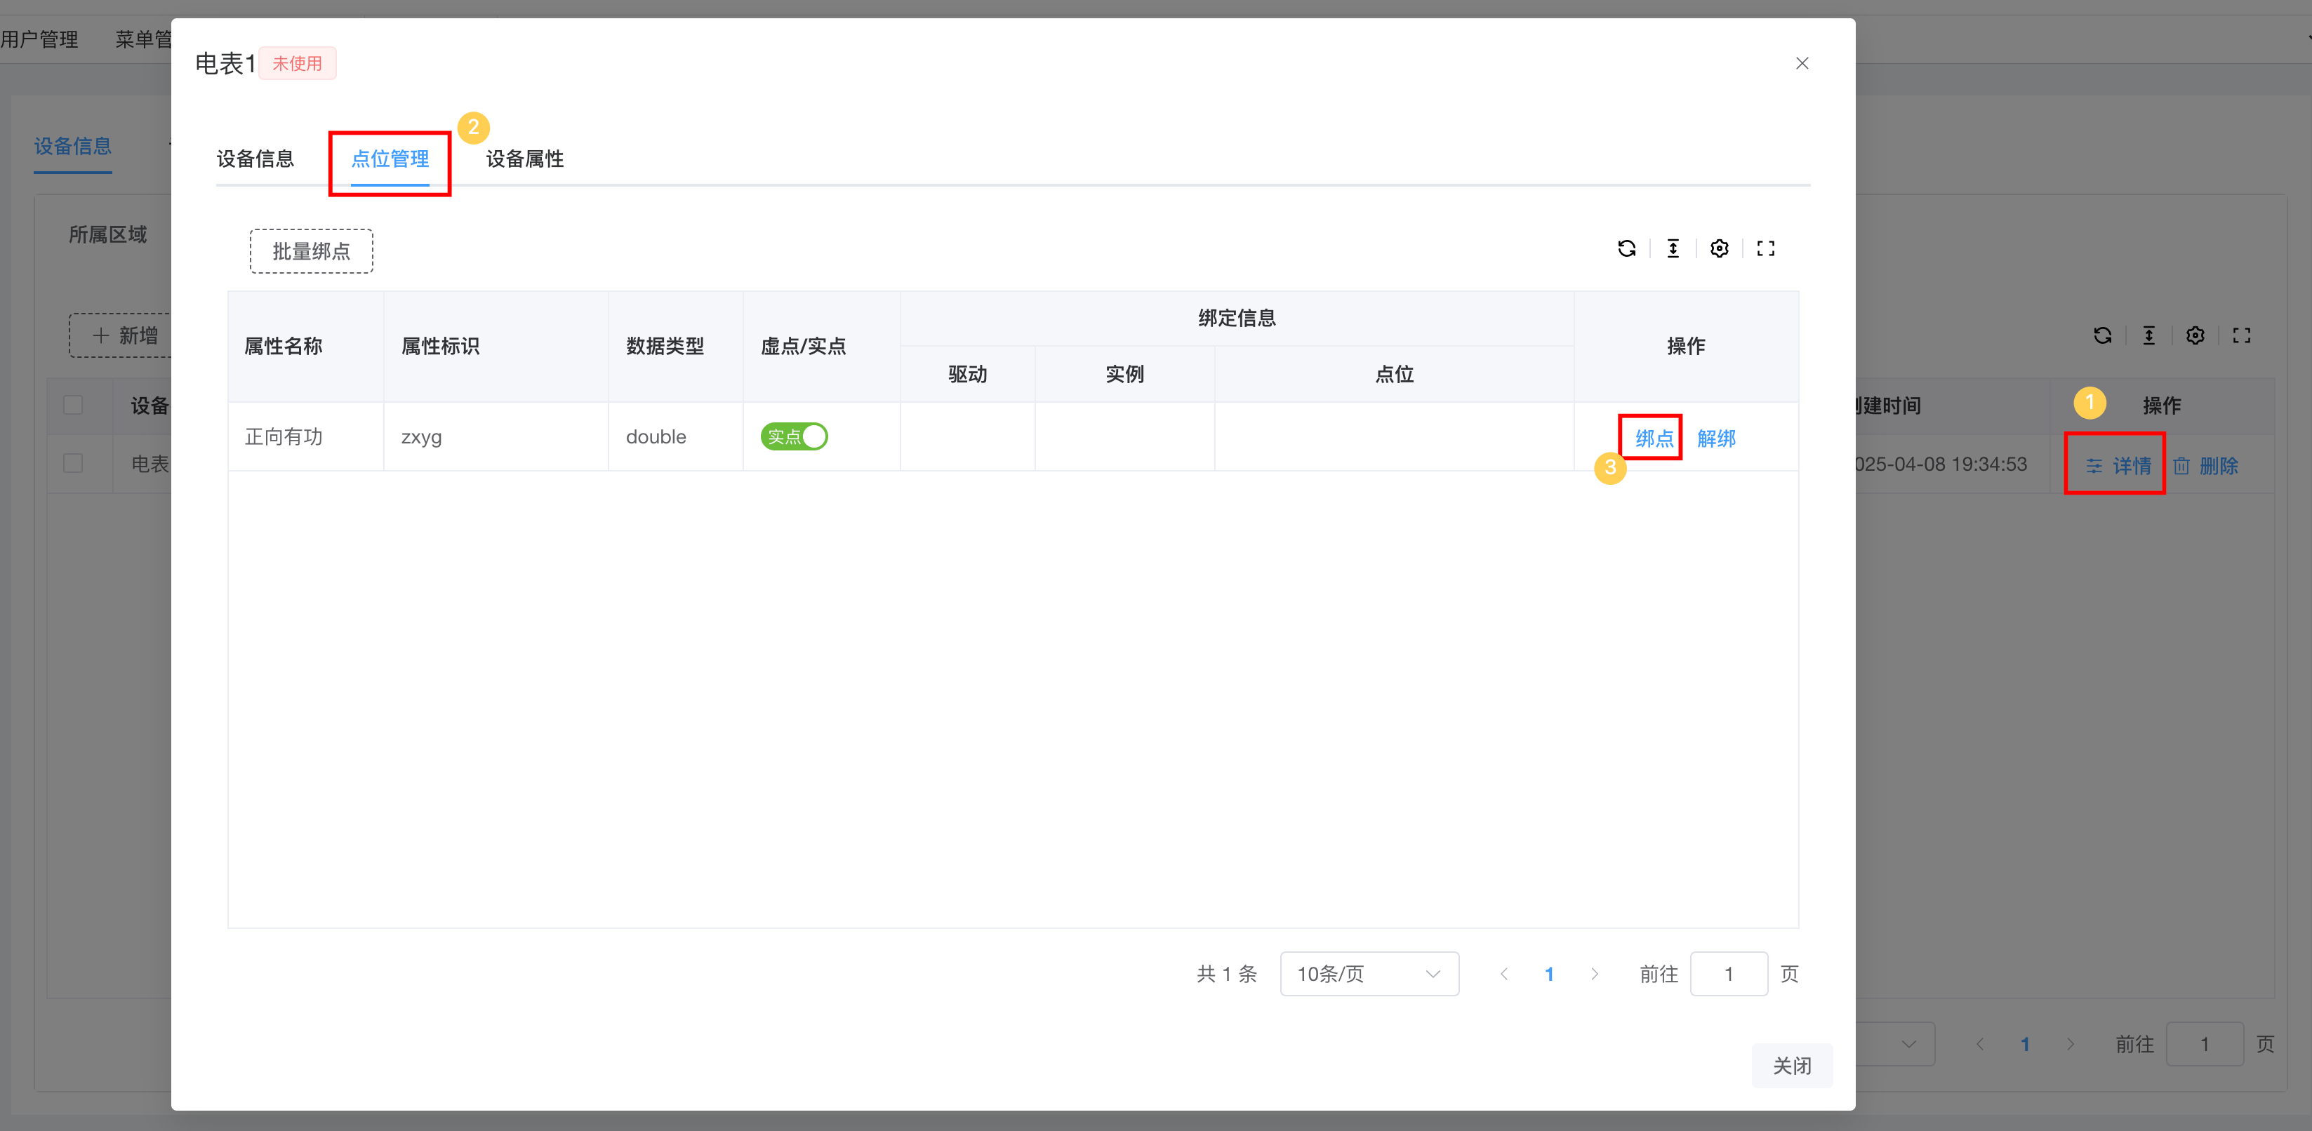Open 详情 for the 电表 row
The image size is (2312, 1131).
pos(2118,465)
